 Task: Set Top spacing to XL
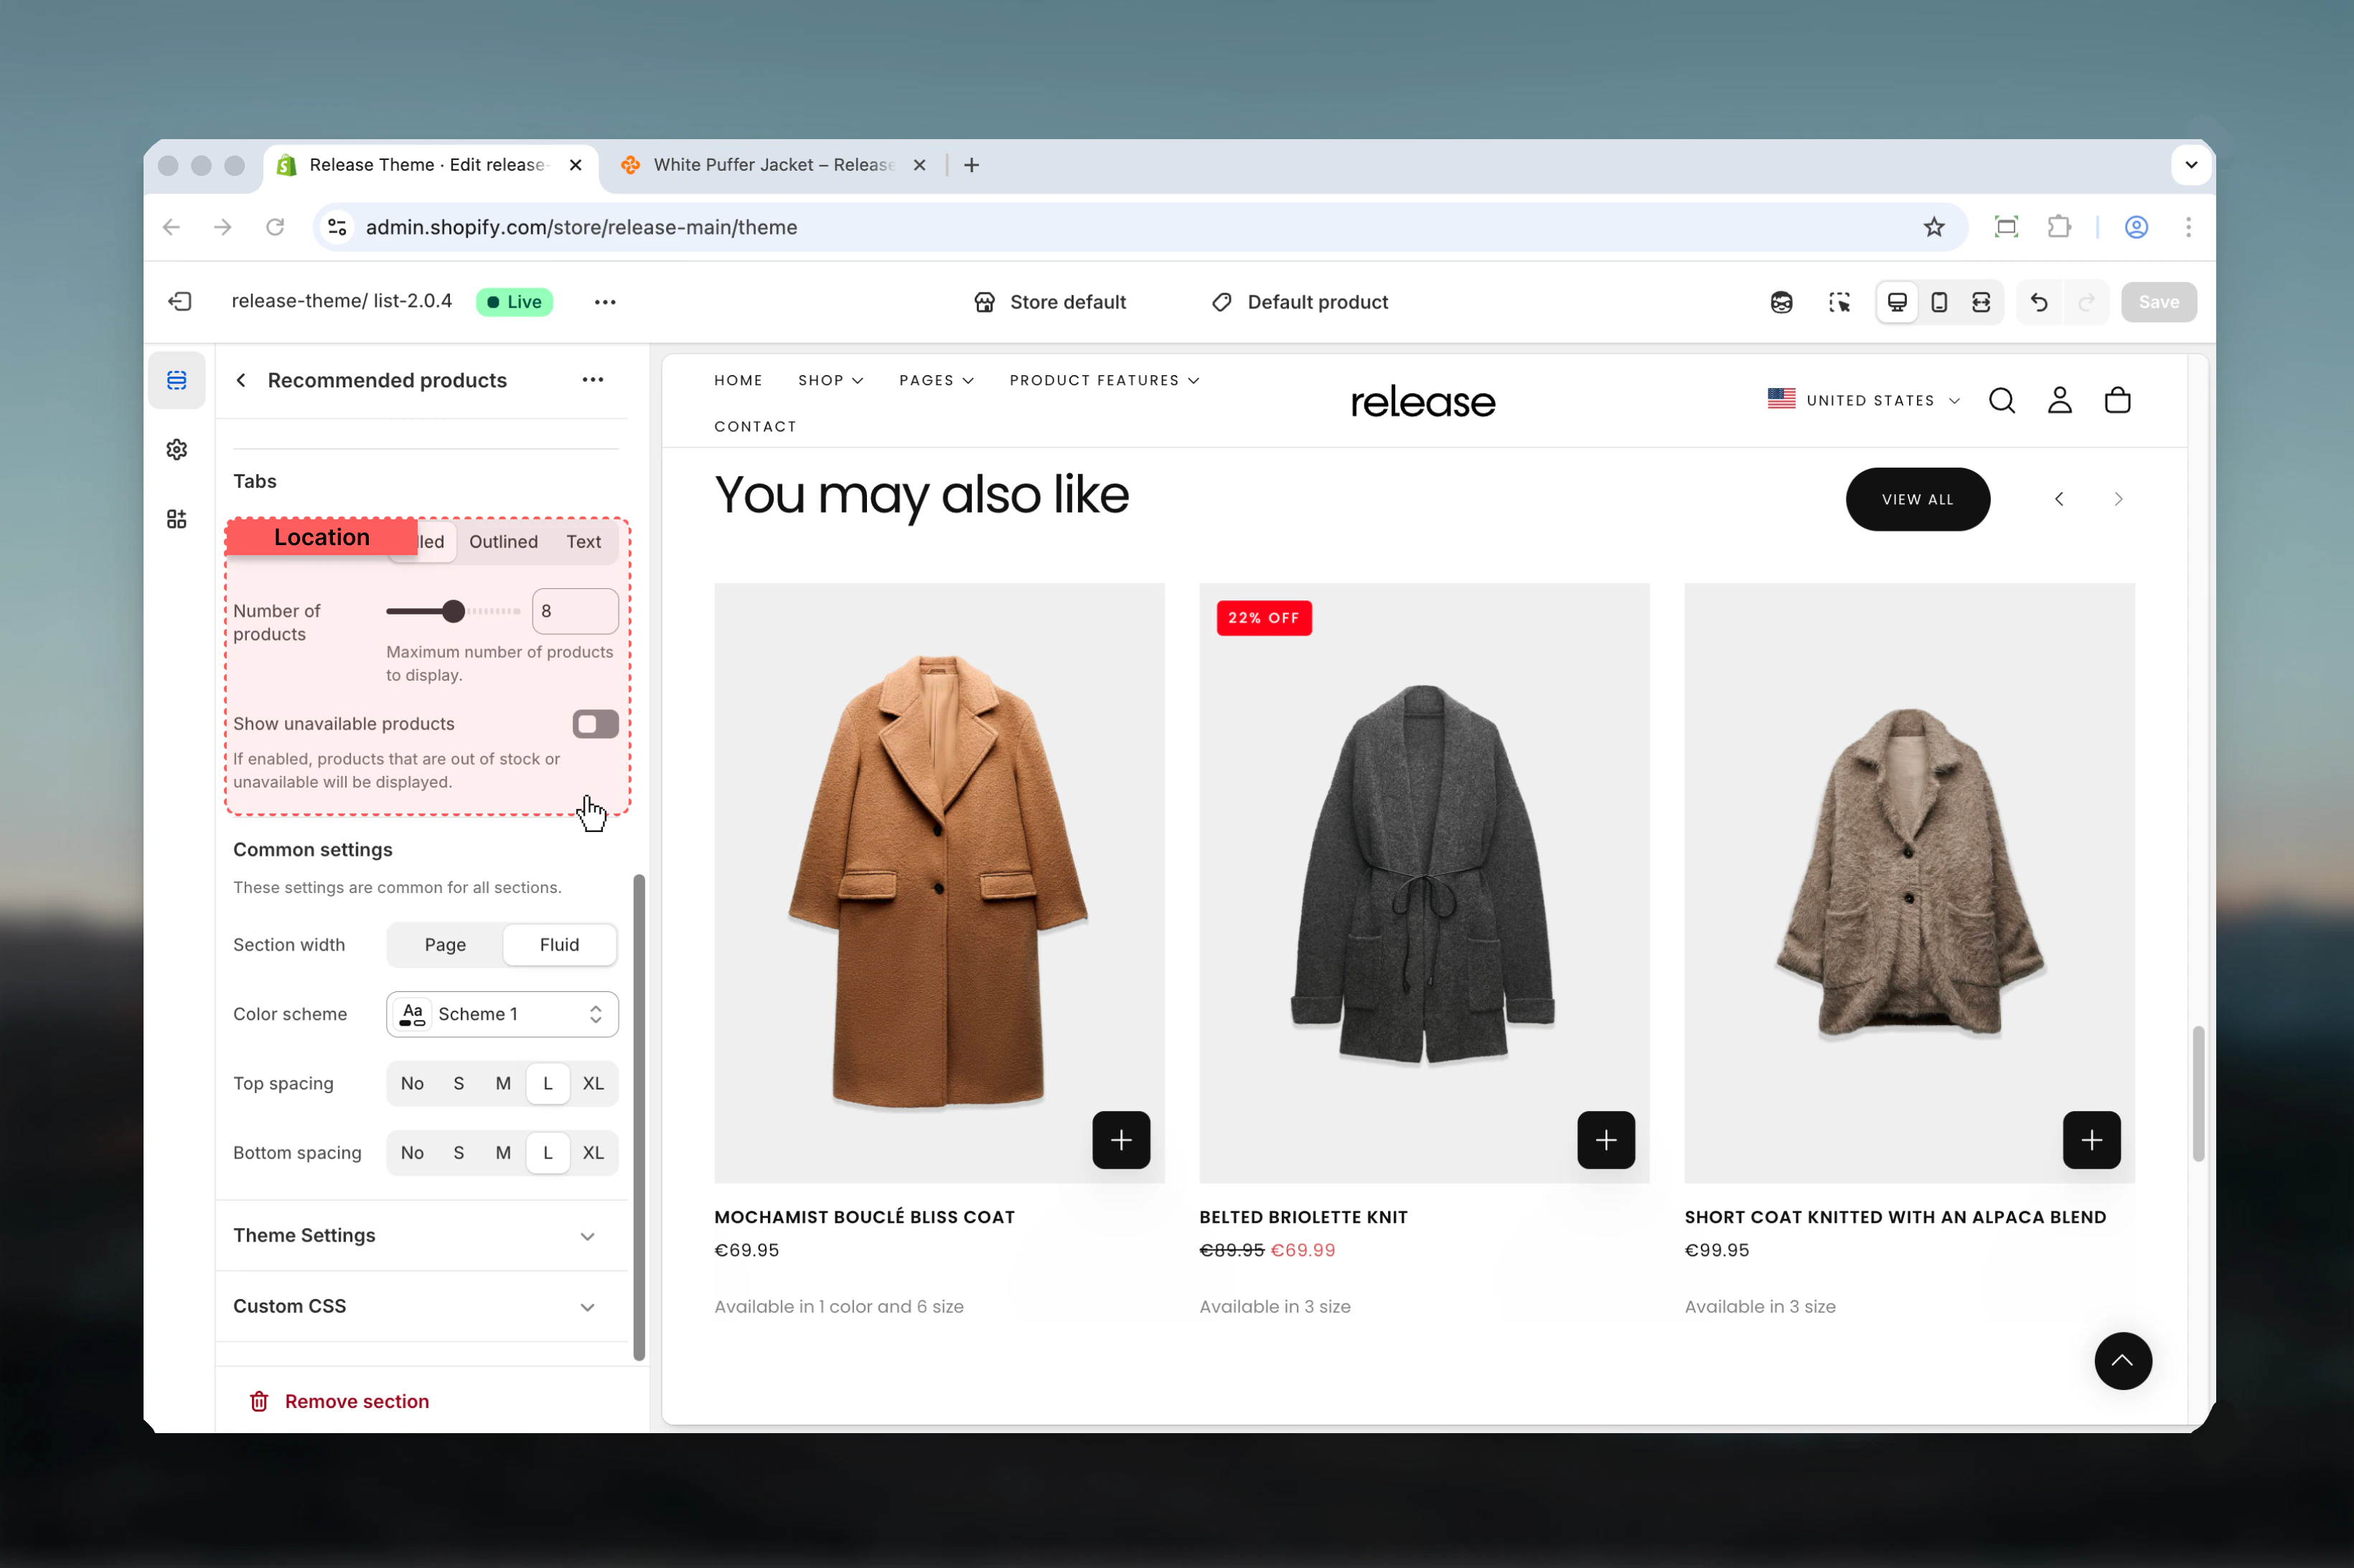pyautogui.click(x=594, y=1084)
